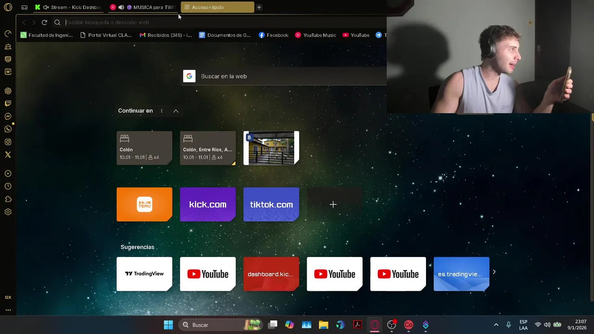
Task: Open the Colón 10.01 - 11.01 card
Action: coord(144,148)
